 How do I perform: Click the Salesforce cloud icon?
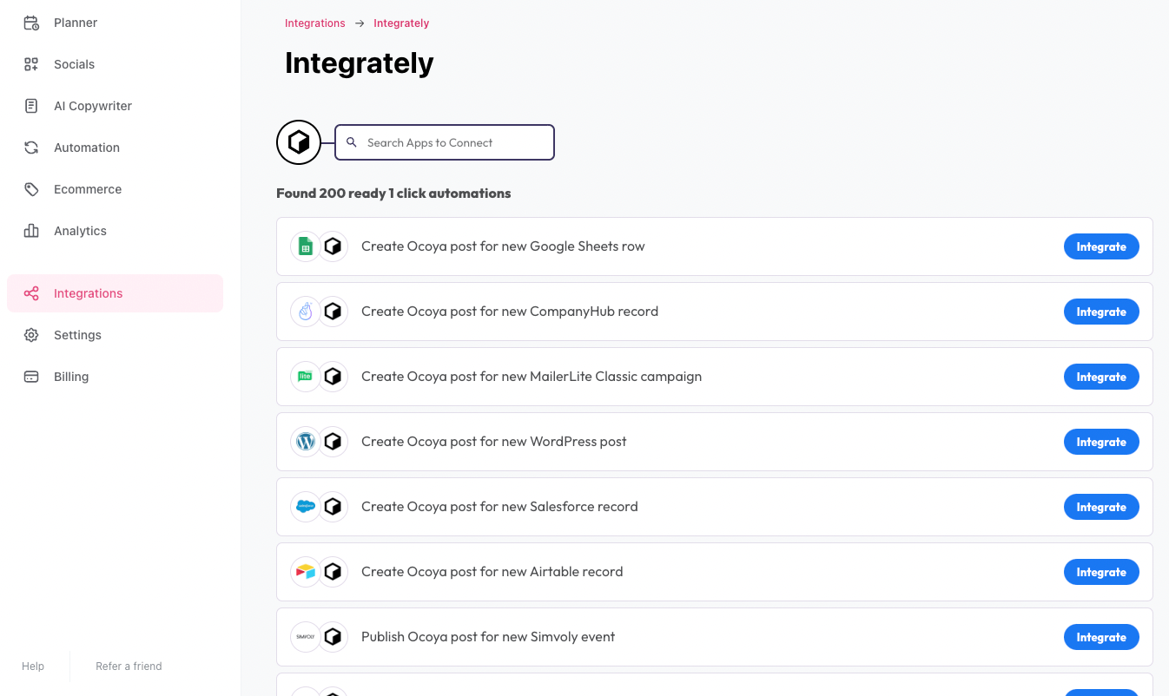click(x=305, y=507)
